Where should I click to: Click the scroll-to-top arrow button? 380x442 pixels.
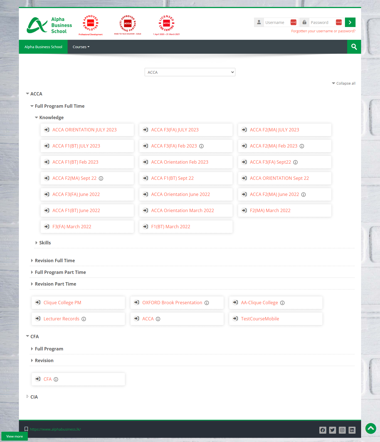pos(371,428)
